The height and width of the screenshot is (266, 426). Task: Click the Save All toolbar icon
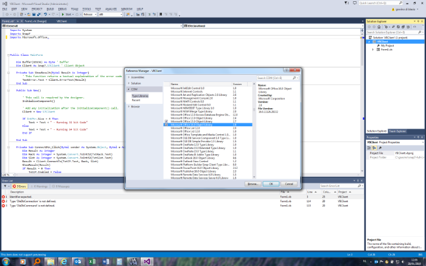(x=38, y=15)
